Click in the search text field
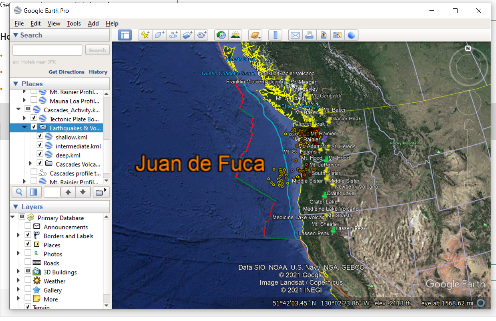The width and height of the screenshot is (496, 321). 48,50
